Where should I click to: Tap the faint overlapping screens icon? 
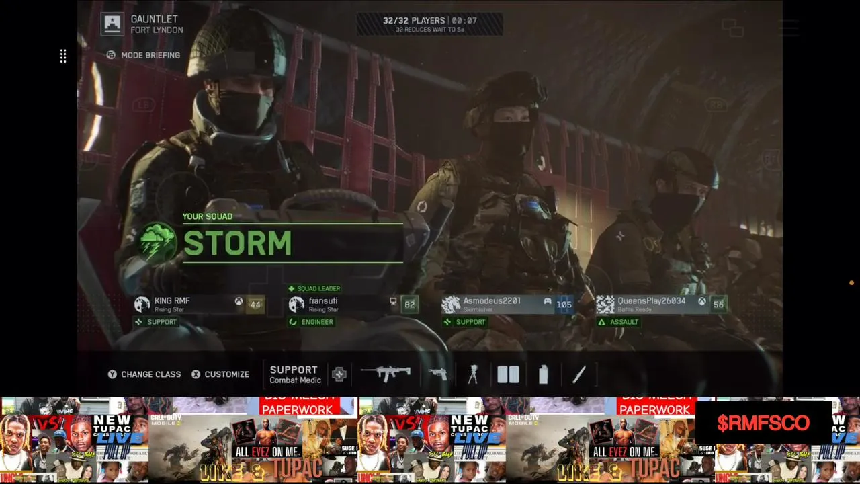click(x=732, y=28)
